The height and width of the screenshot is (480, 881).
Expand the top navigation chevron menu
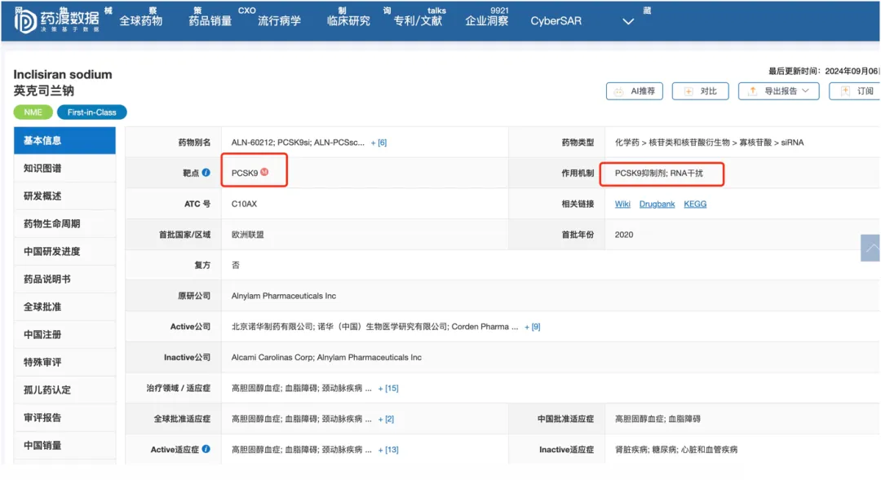tap(628, 21)
